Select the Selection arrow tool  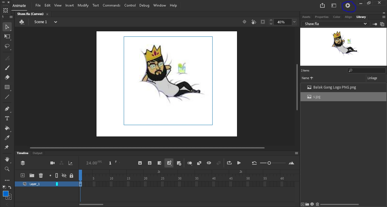[7, 27]
